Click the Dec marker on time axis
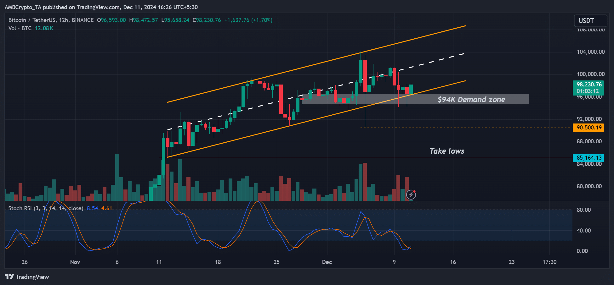Viewport: 614px width, 285px height. (x=327, y=262)
